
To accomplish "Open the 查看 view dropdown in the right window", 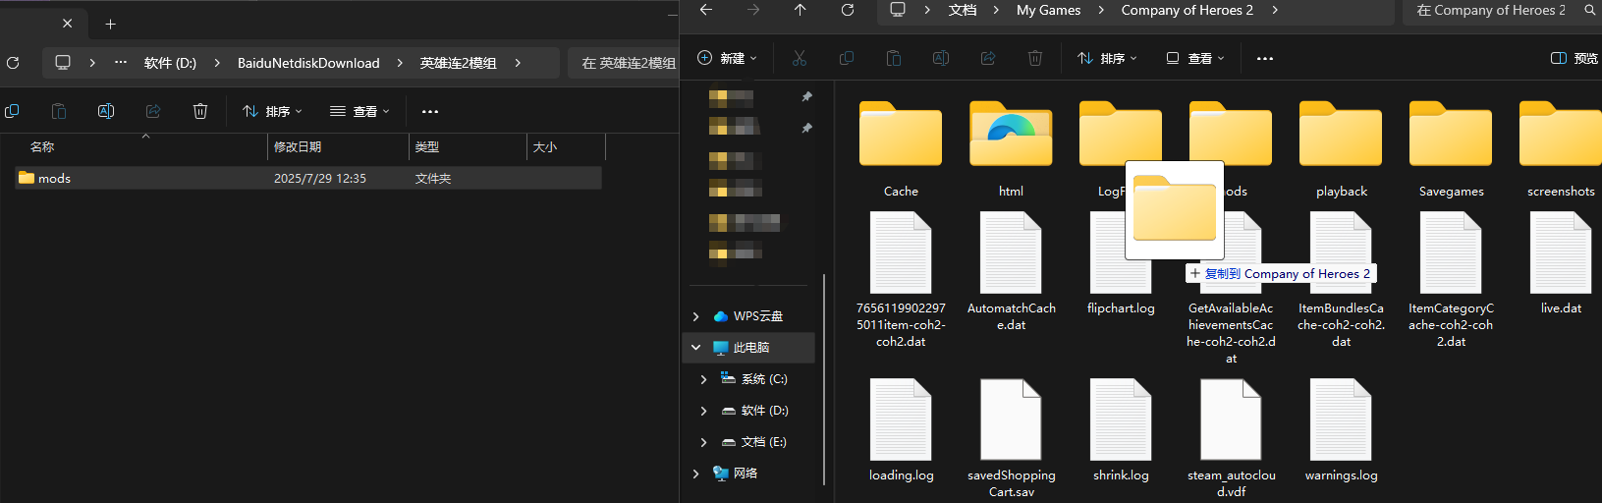I will tap(1194, 58).
